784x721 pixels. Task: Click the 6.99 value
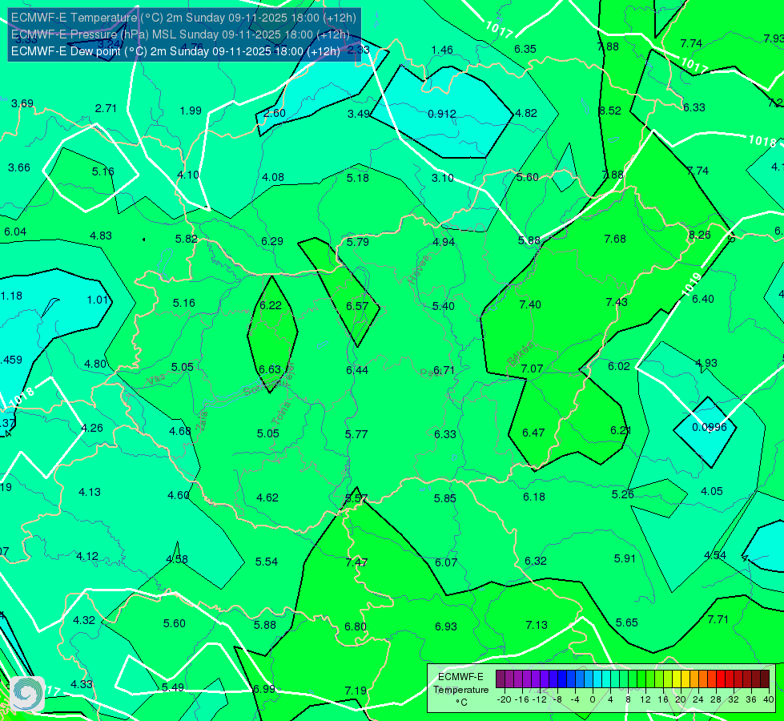pyautogui.click(x=264, y=689)
